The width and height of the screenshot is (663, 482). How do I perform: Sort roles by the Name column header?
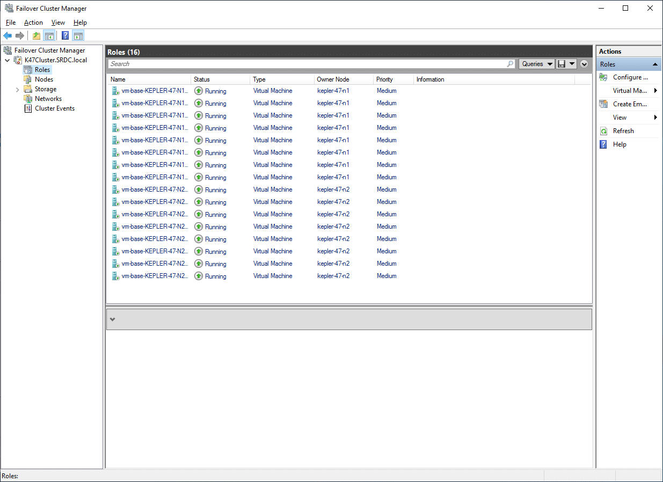pos(149,79)
